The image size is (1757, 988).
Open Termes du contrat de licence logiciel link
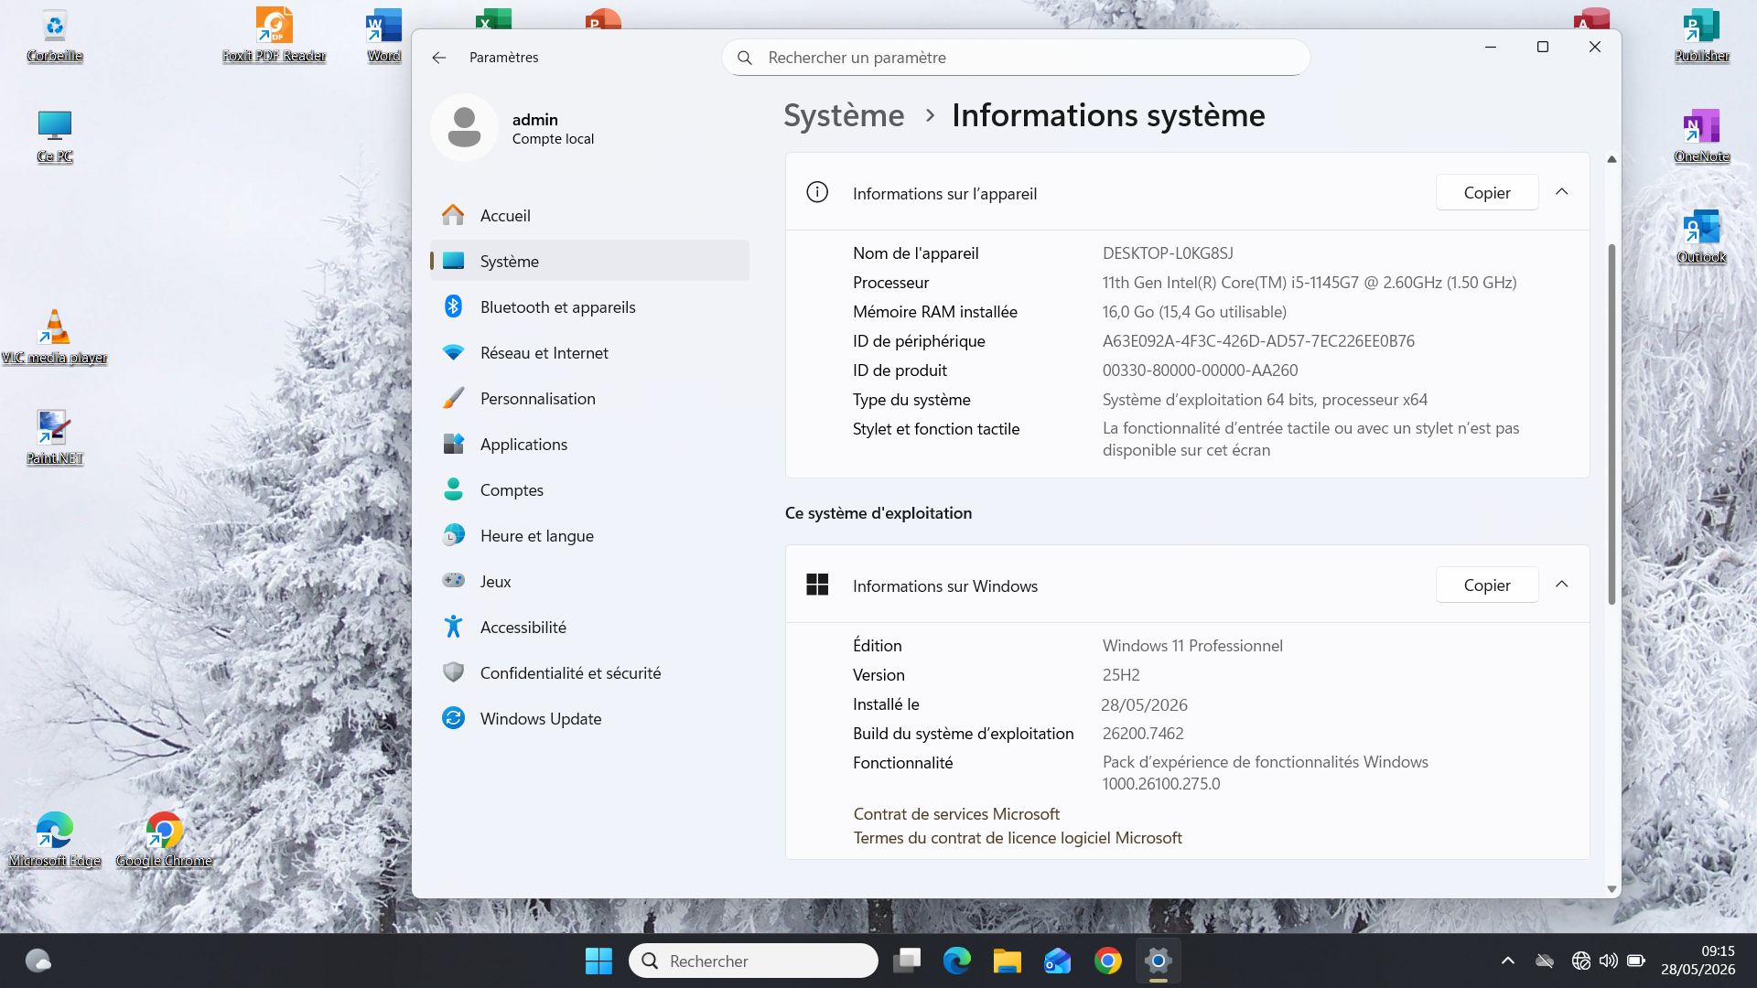1018,837
